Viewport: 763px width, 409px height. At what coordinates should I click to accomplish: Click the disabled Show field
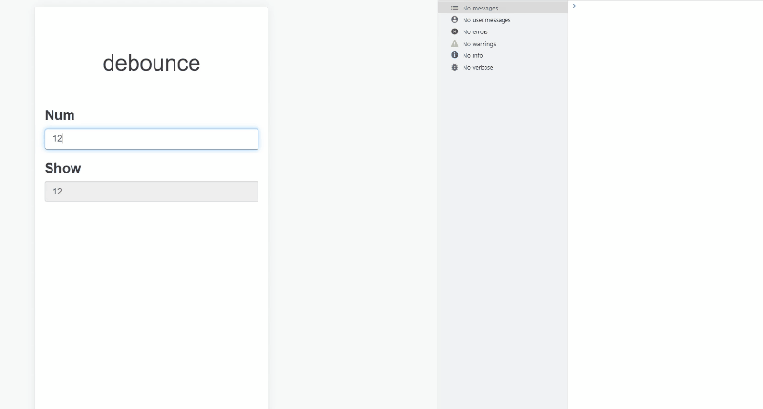point(151,192)
